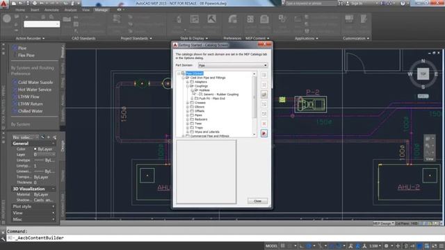Click the Manage ribbon tab
445x250 pixels.
point(102,10)
